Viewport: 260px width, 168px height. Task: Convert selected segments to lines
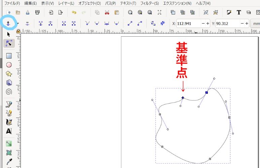(130, 24)
